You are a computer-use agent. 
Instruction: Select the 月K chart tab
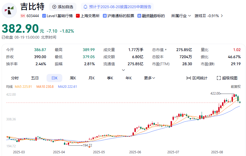(x=91, y=78)
